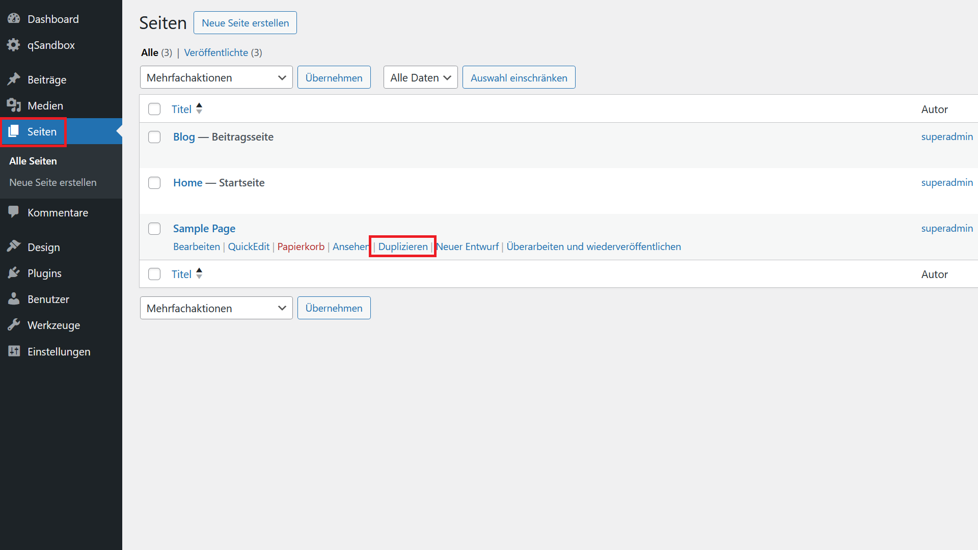Click Neue Seite erstellen button beside heading
This screenshot has height=550, width=978.
click(x=245, y=23)
